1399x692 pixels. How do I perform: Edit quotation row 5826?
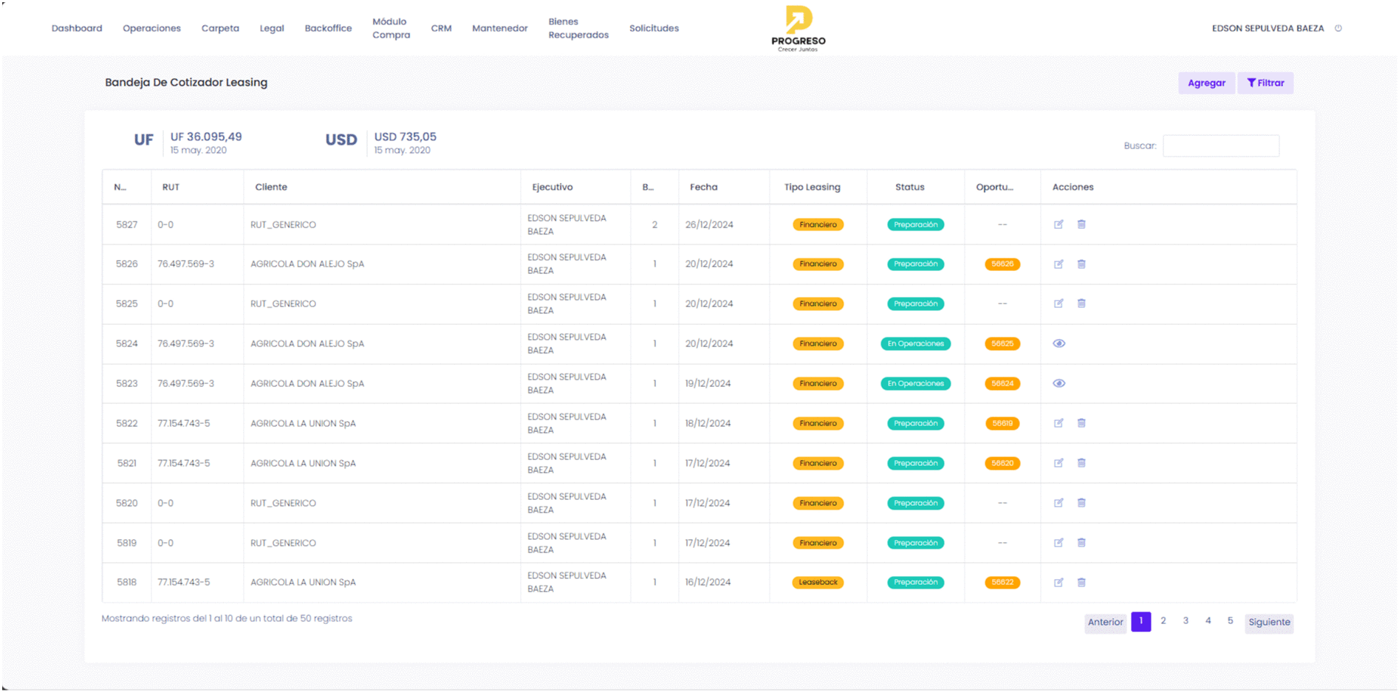click(x=1058, y=264)
